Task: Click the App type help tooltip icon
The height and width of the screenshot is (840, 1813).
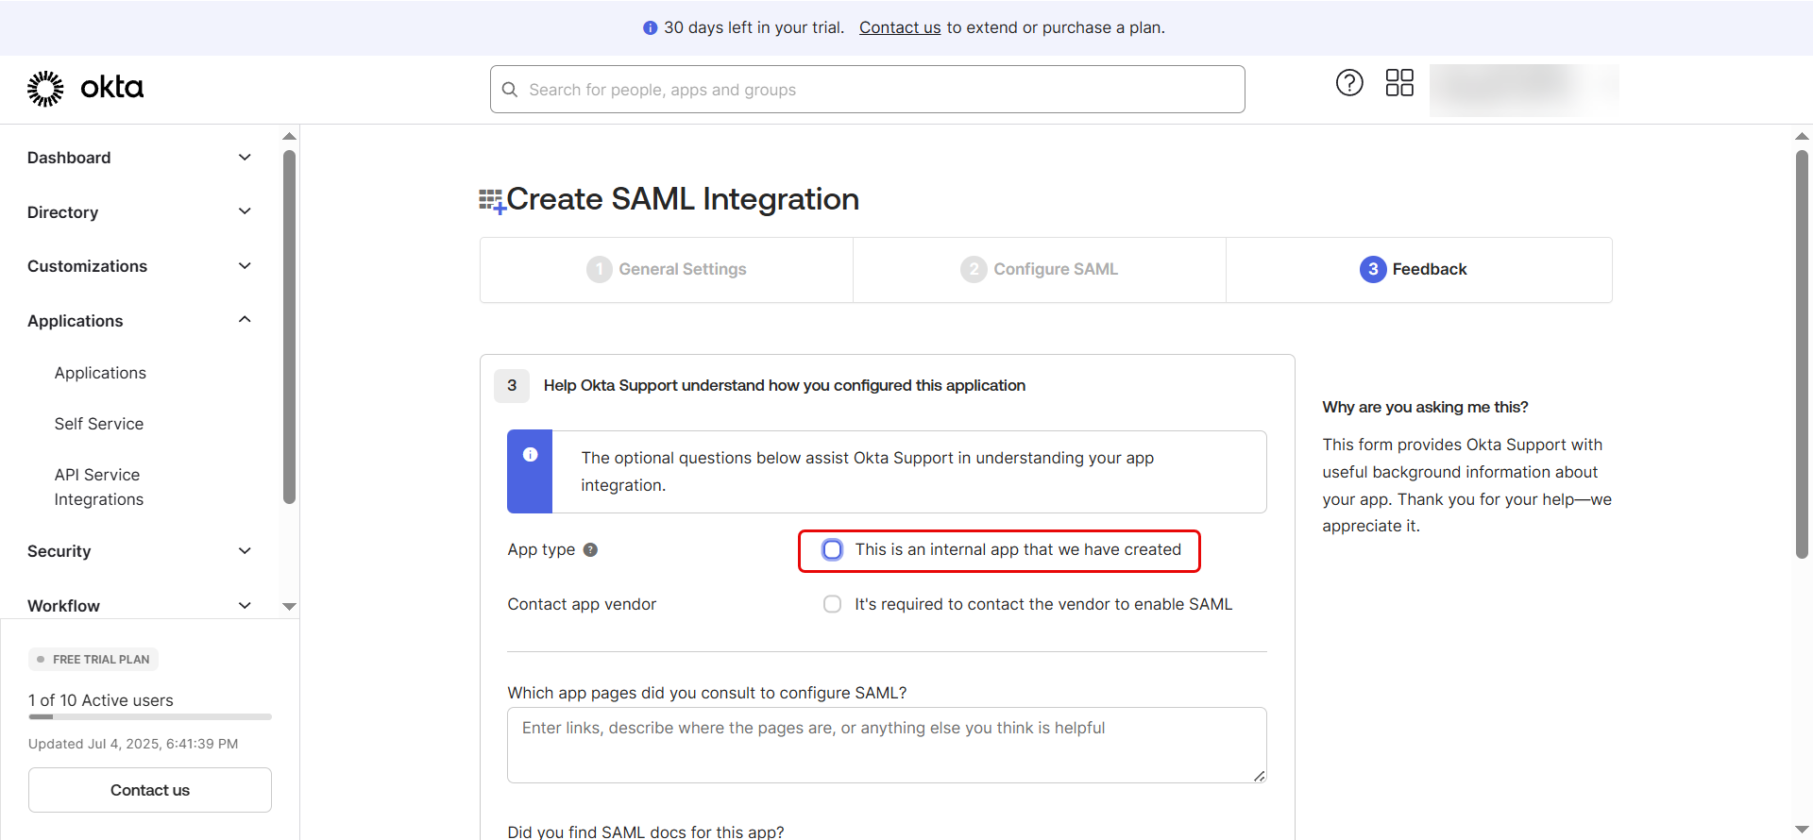Action: 590,550
